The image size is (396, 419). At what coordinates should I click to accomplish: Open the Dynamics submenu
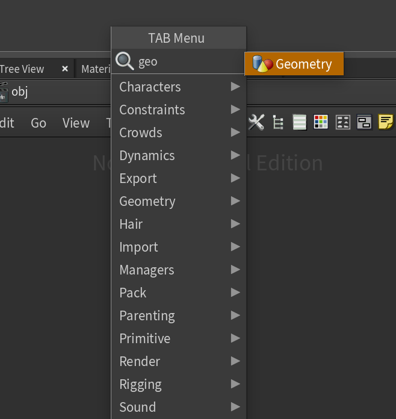pyautogui.click(x=179, y=155)
